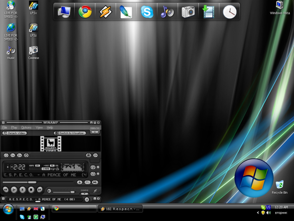Launch Google Chrome from the top dock
This screenshot has height=221, width=294.
(85, 12)
